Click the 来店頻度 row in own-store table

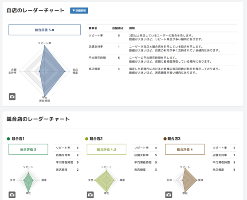[x=162, y=71]
